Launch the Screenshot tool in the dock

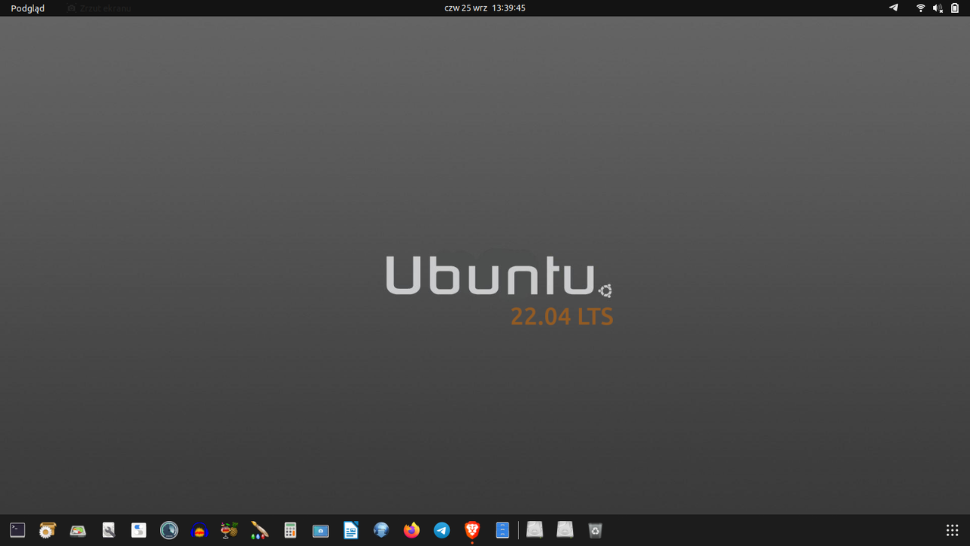tap(321, 531)
